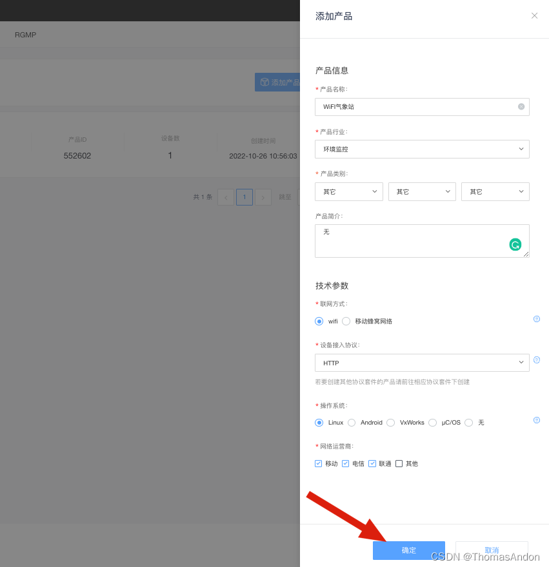Image resolution: width=549 pixels, height=567 pixels.
Task: Grab the 产品简介 textarea resize handle
Action: click(526, 255)
